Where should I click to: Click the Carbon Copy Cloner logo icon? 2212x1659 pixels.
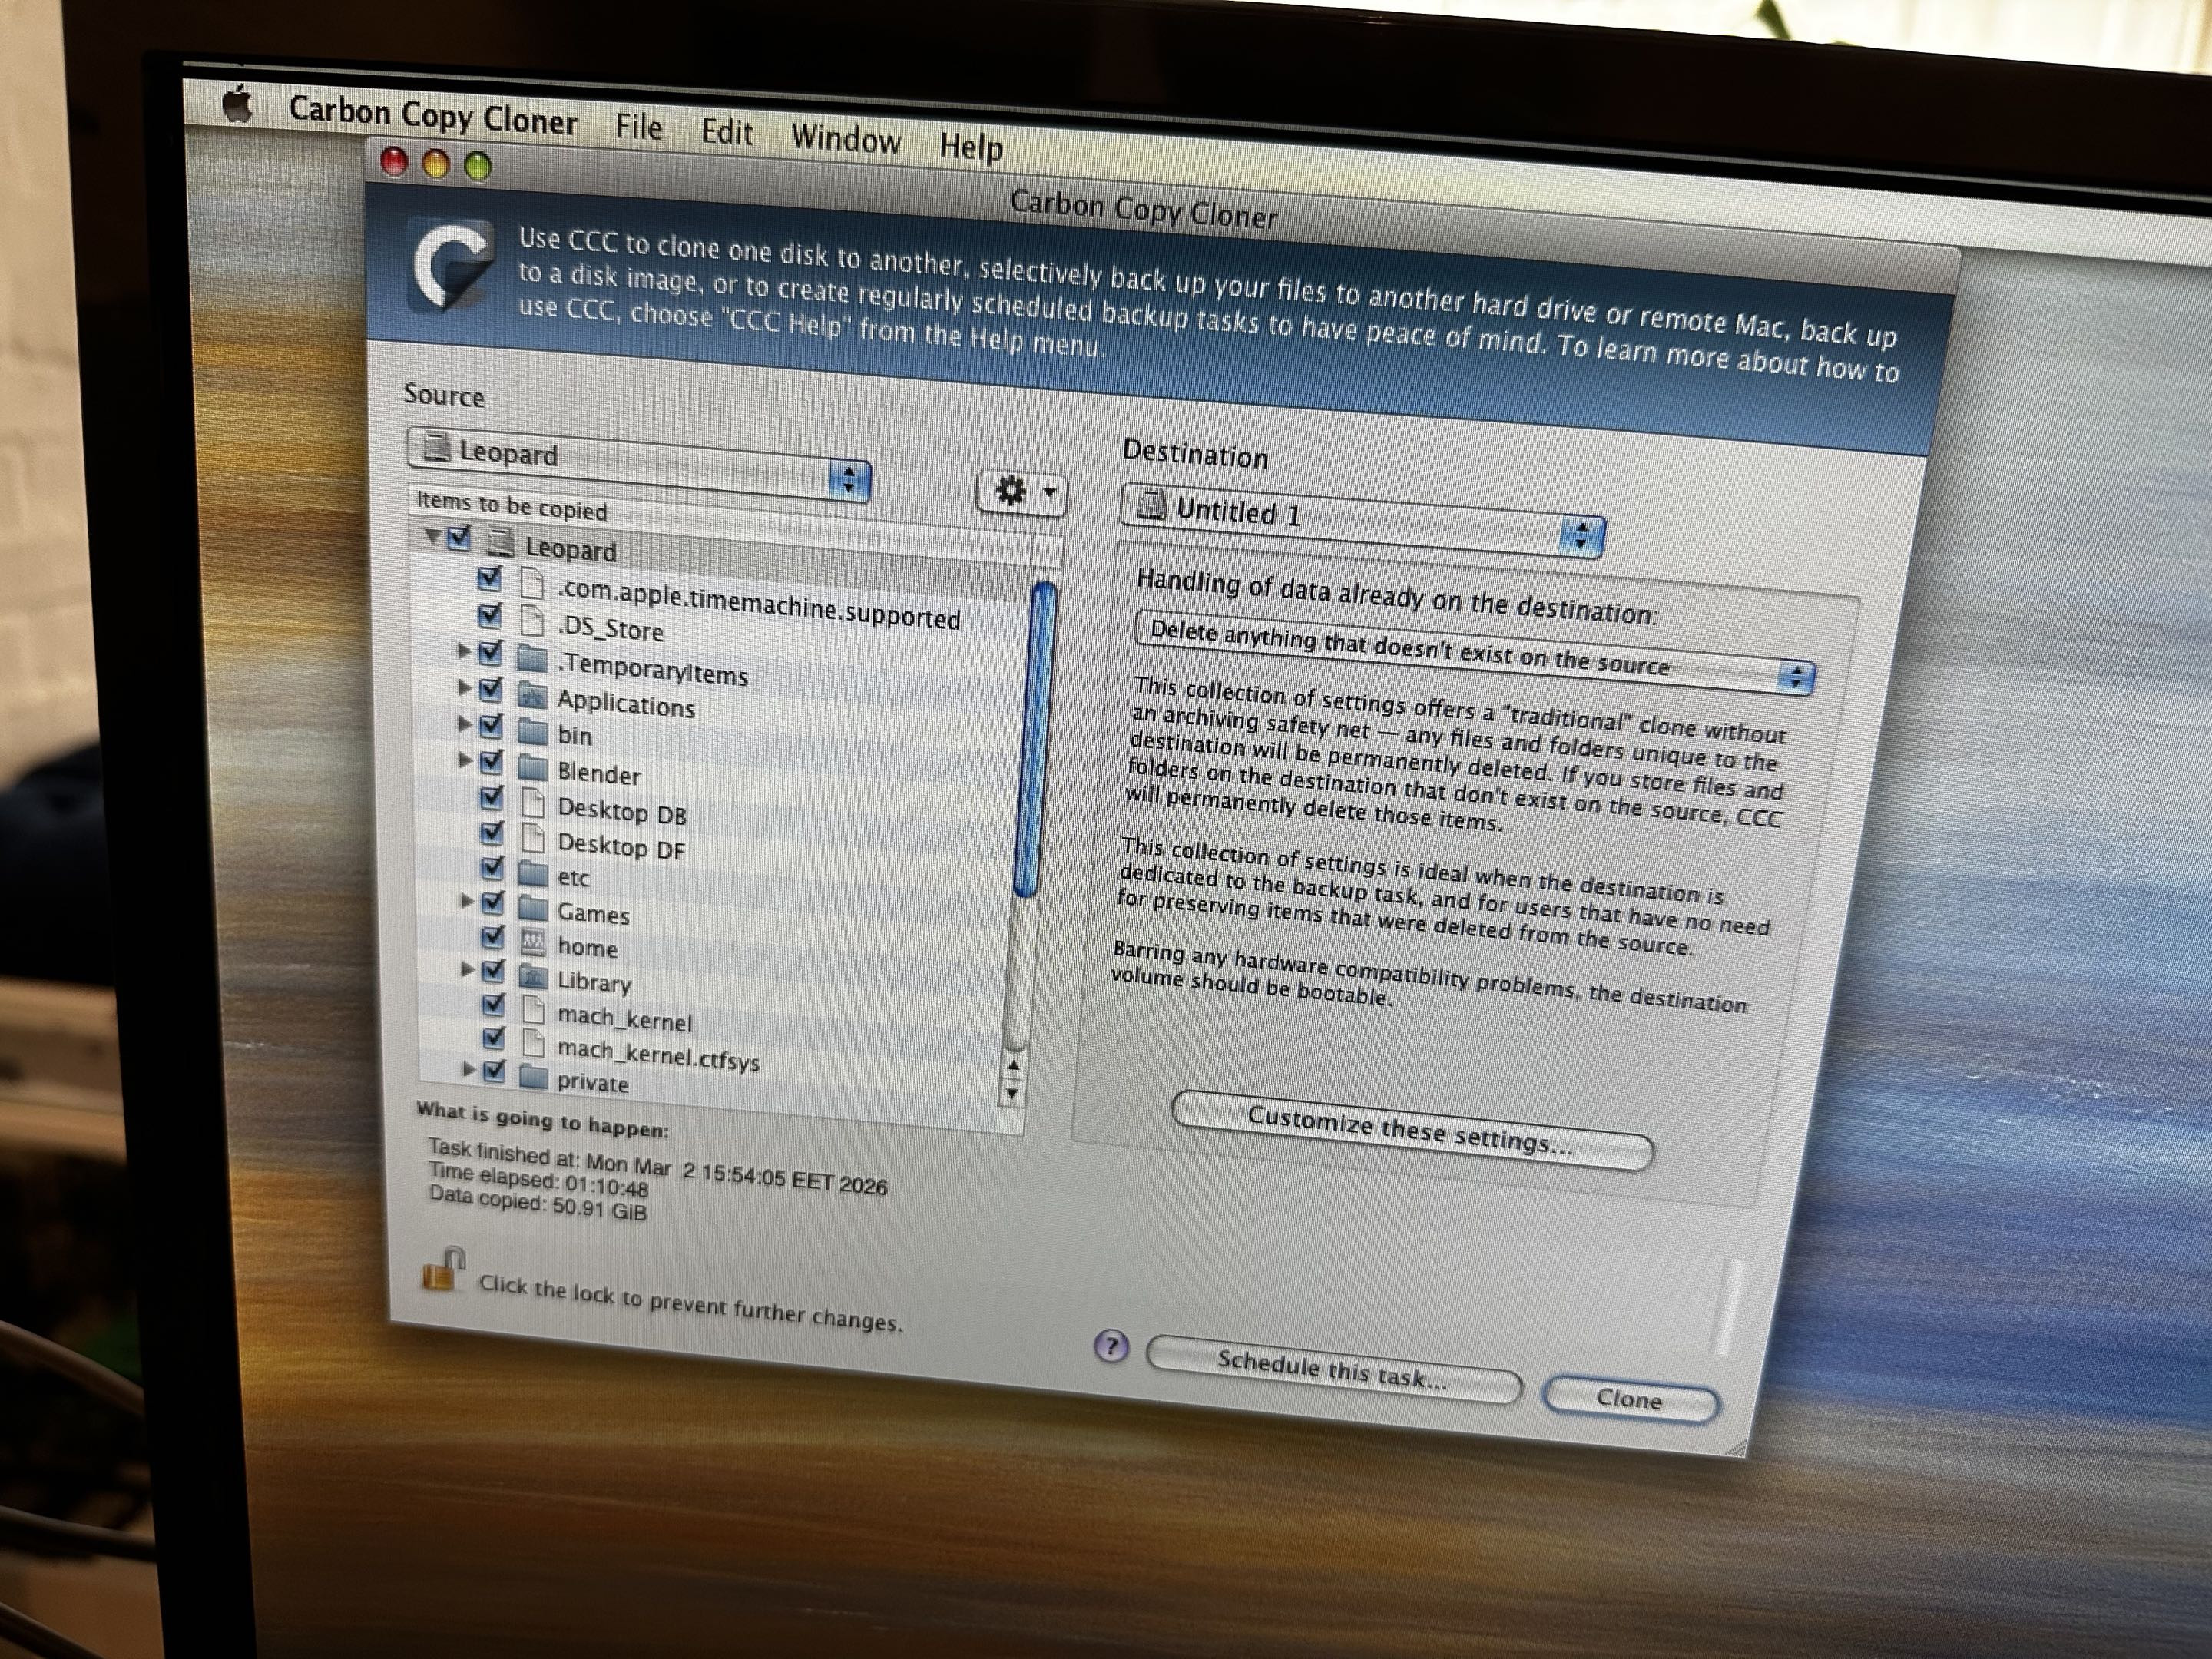coord(453,264)
